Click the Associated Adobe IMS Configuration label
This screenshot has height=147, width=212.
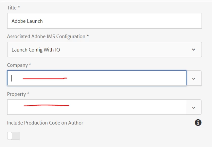pyautogui.click(x=48, y=37)
